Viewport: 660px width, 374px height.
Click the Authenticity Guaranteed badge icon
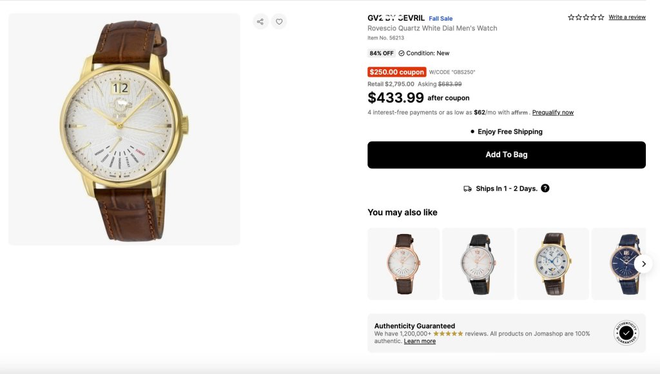[626, 333]
